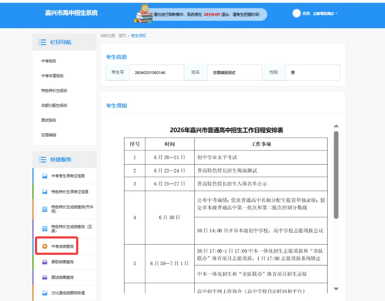Click the 嘉兴市高中招生系统 site title
This screenshot has height=301, width=385.
tap(71, 13)
